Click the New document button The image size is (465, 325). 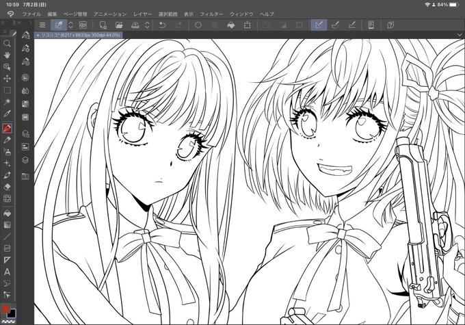coord(103,25)
